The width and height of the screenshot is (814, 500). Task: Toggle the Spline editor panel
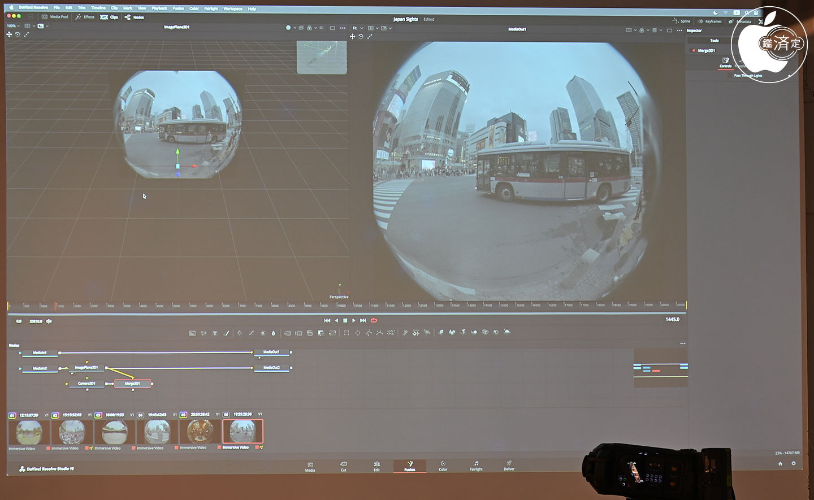point(682,21)
